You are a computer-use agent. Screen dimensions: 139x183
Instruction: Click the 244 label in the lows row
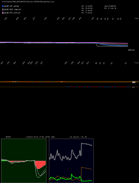(x=88, y=63)
